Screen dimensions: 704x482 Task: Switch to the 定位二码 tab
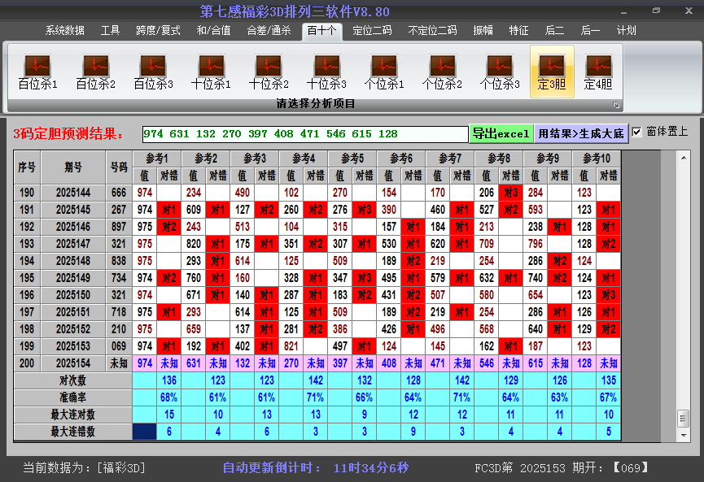[x=372, y=31]
